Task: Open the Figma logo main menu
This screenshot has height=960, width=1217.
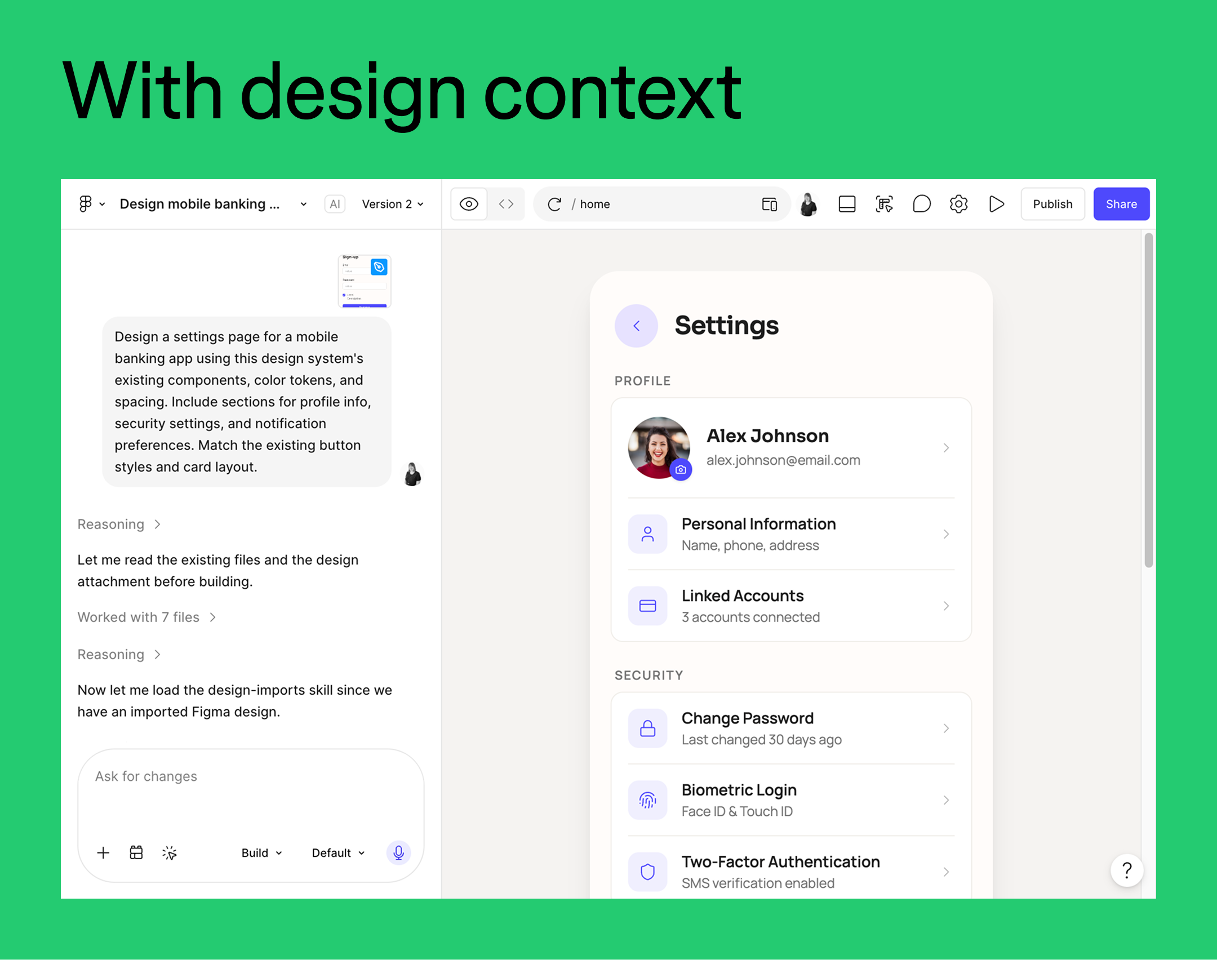Action: coord(86,204)
